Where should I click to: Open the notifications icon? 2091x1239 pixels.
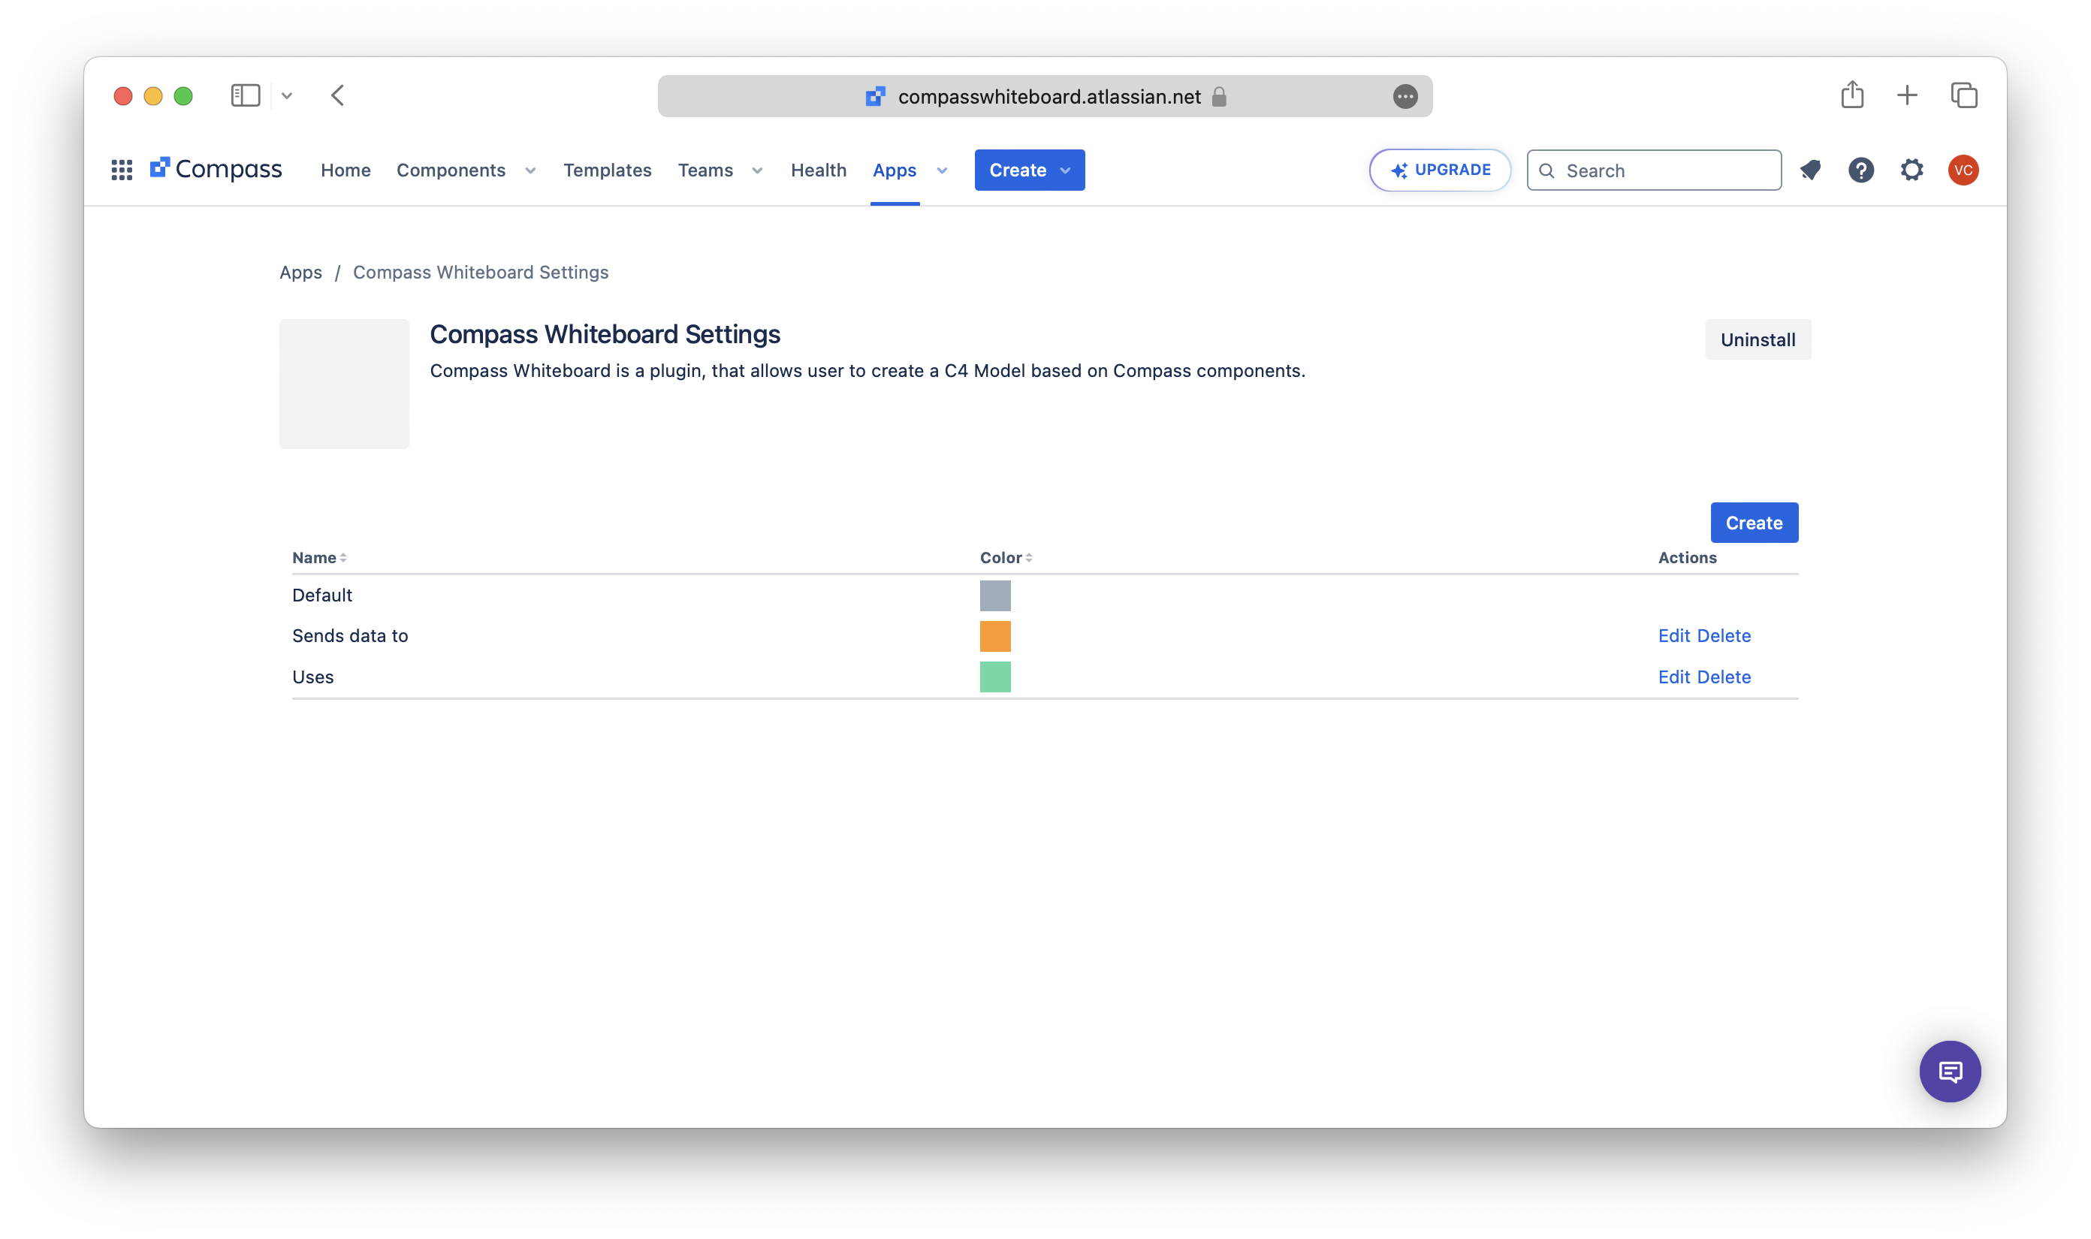(1810, 170)
